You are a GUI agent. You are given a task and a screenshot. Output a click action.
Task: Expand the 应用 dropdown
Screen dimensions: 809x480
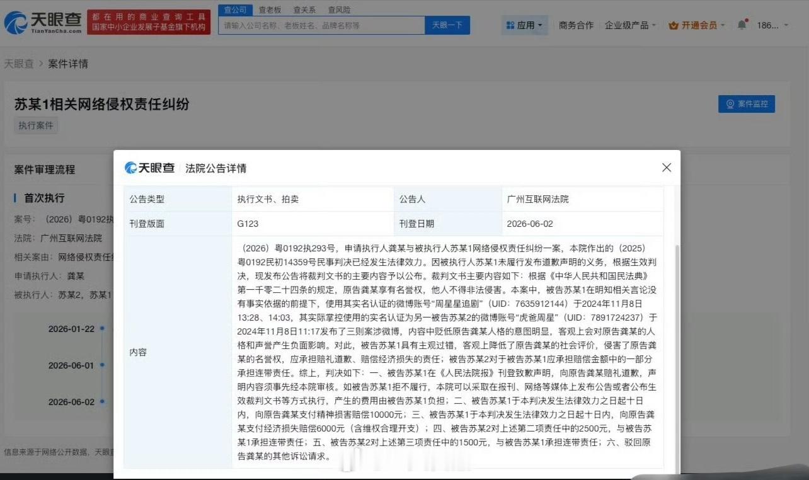(x=525, y=25)
